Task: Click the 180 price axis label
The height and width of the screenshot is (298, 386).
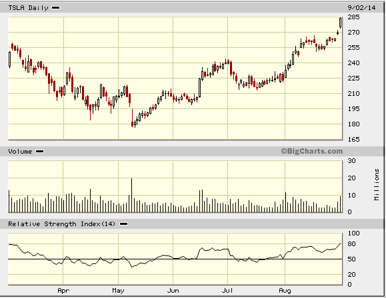Action: pyautogui.click(x=353, y=124)
